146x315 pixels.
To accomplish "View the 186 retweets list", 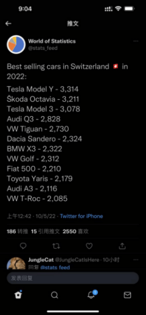I will click(17, 232).
